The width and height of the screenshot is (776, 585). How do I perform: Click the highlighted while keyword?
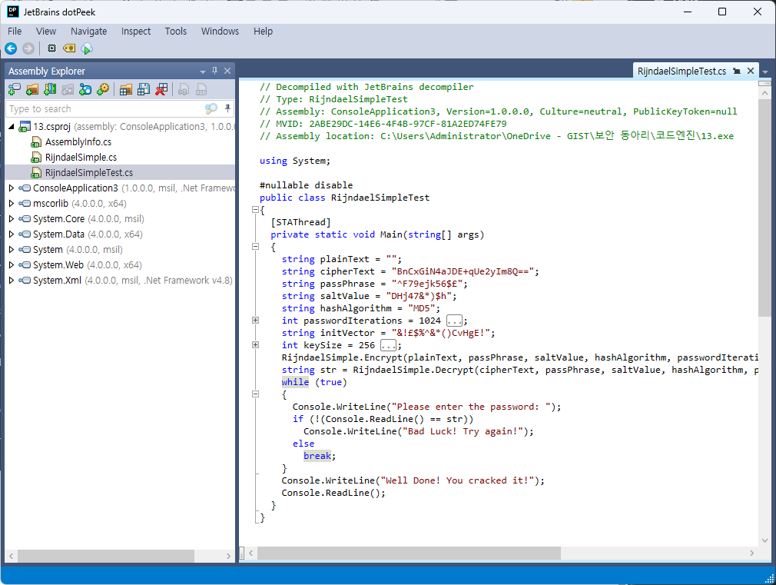[295, 382]
